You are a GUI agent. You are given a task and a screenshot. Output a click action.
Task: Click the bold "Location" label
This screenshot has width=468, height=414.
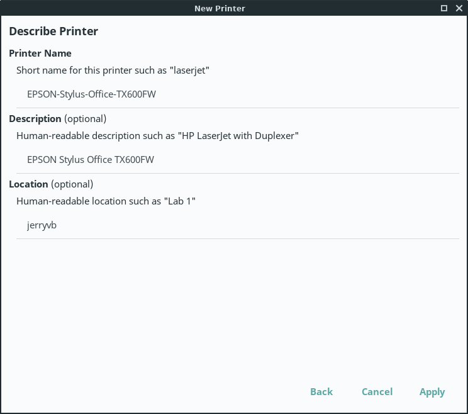pos(28,184)
